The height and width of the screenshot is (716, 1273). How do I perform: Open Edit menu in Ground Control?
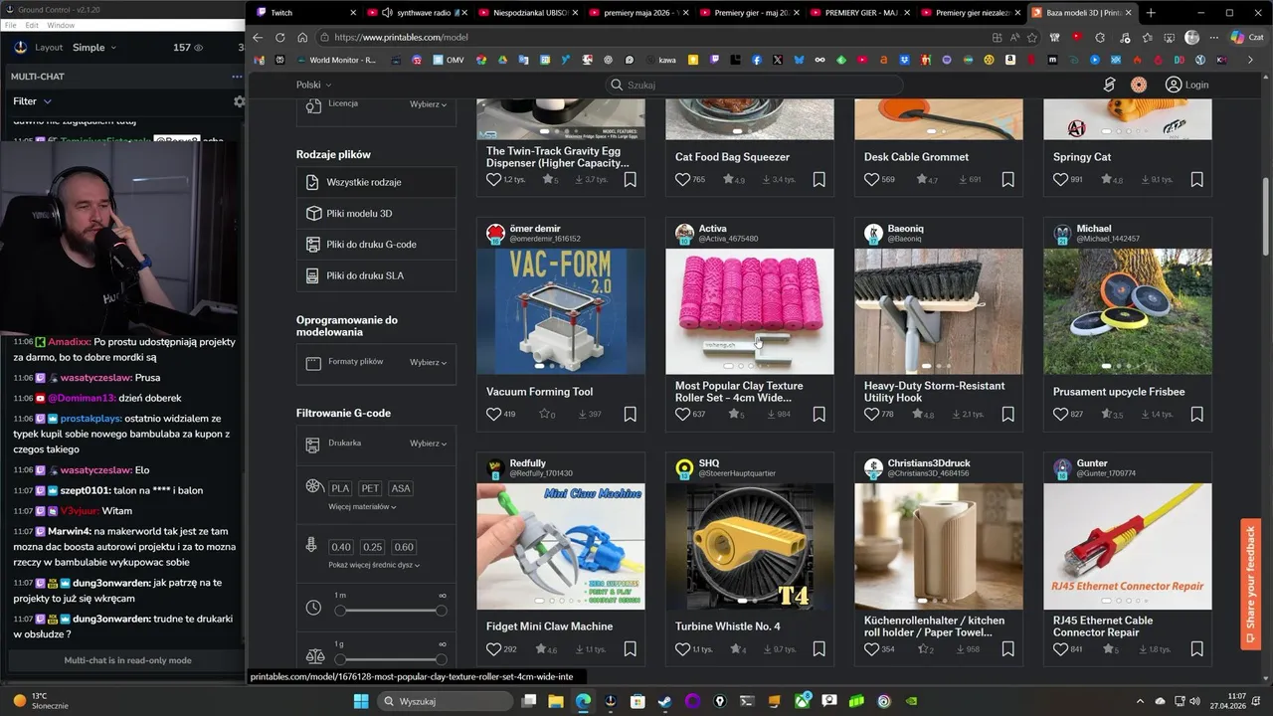(33, 25)
